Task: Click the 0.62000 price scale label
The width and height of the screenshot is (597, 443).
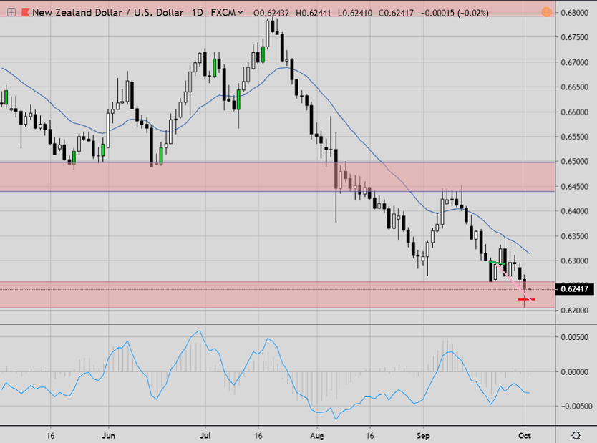Action: click(575, 311)
